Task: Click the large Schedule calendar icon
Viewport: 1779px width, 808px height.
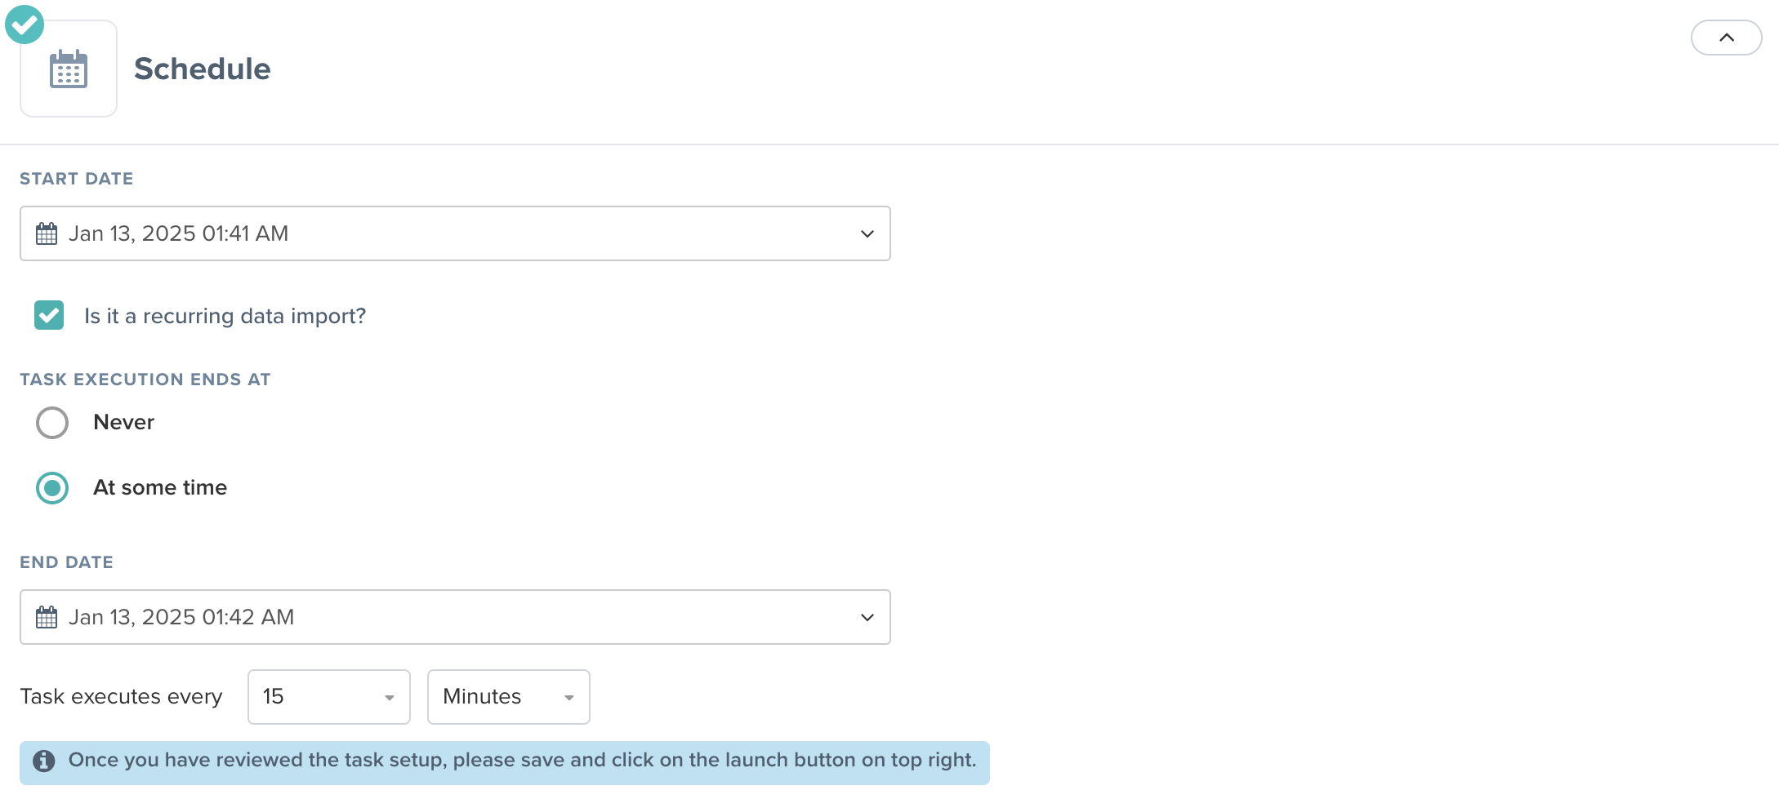Action: (x=69, y=70)
